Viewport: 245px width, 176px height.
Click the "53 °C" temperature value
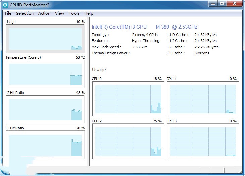coord(80,57)
